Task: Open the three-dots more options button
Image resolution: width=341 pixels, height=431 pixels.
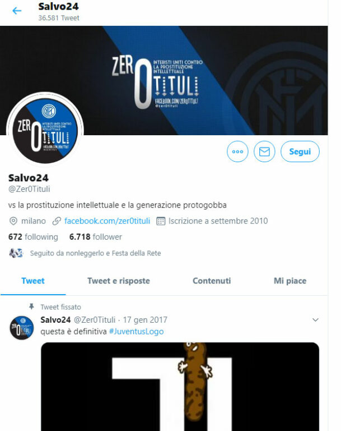Action: pyautogui.click(x=237, y=152)
